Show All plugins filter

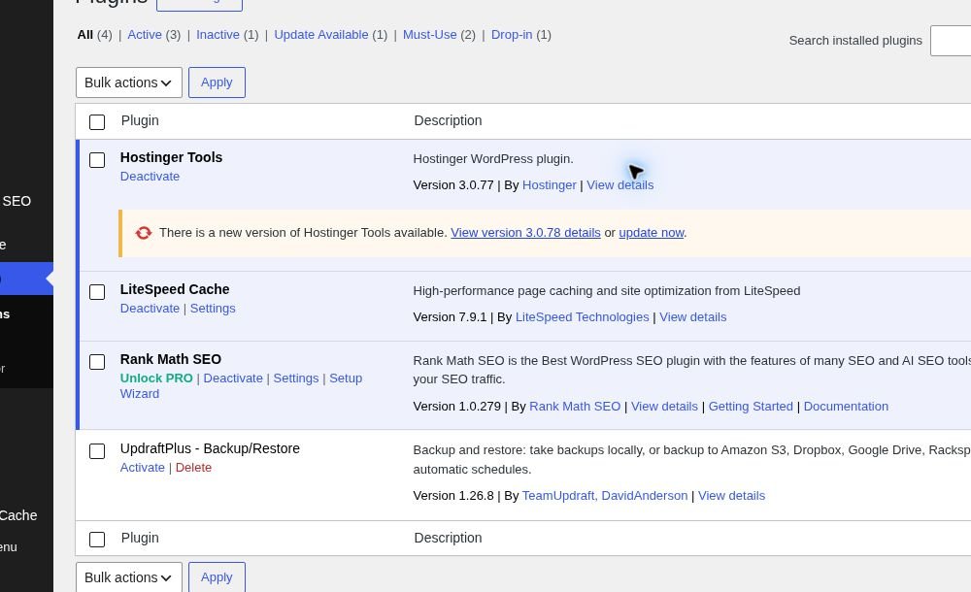coord(84,35)
